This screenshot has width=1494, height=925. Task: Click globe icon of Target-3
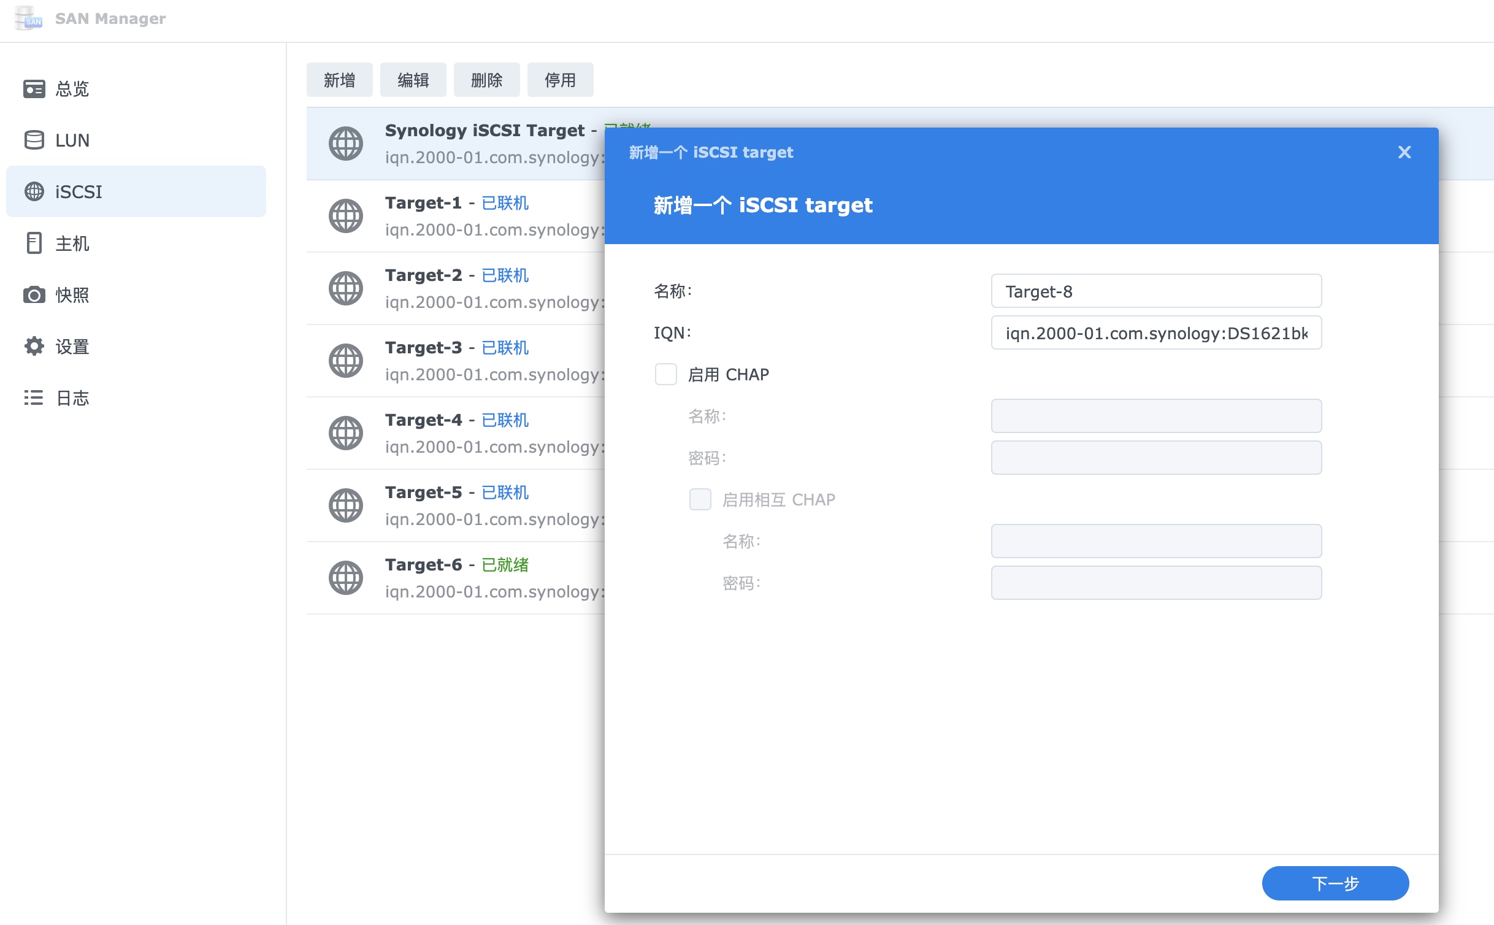coord(346,361)
